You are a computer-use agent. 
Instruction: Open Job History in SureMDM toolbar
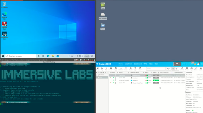coord(121,69)
